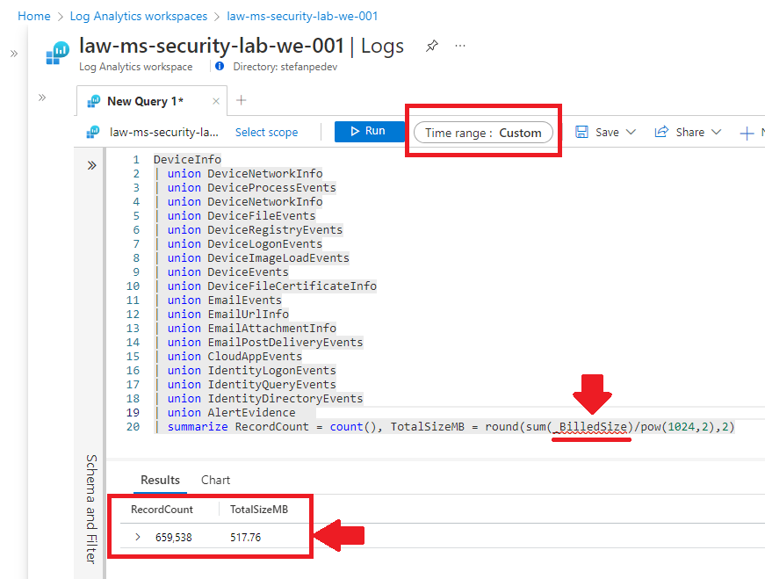This screenshot has height=579, width=765.
Task: Close the New Query 1 tab
Action: point(216,101)
